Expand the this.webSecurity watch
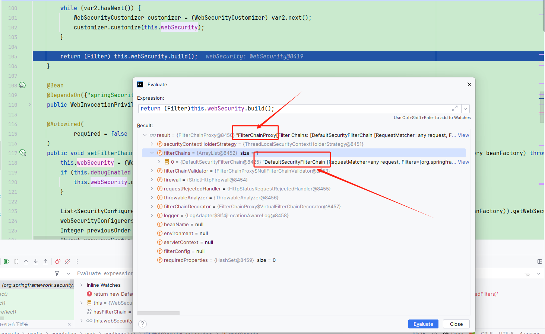 82,321
